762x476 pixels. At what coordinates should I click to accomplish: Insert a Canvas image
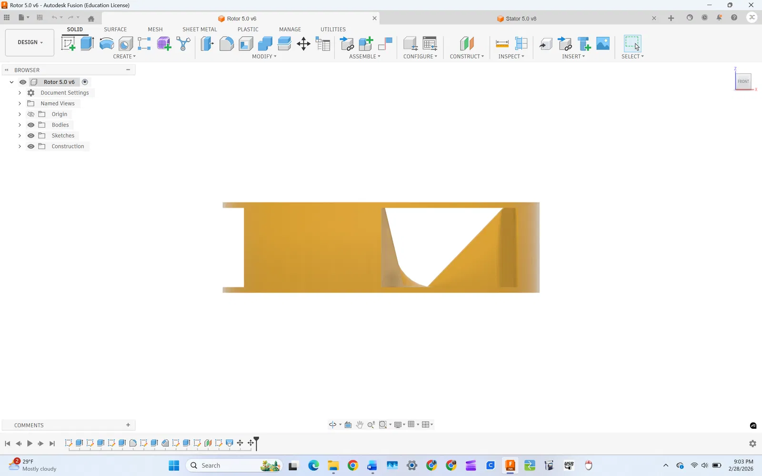[603, 44]
